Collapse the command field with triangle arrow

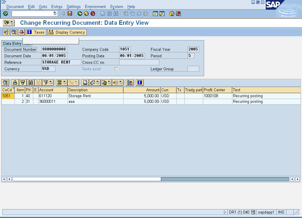tap(63, 14)
